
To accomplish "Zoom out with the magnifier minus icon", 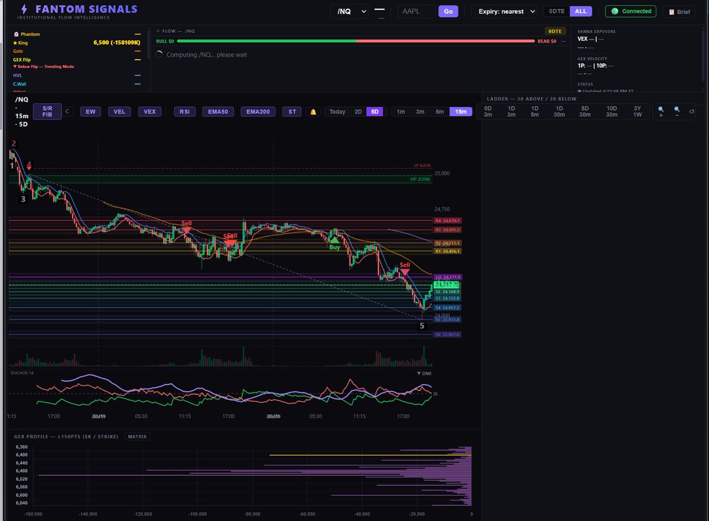I will [677, 111].
